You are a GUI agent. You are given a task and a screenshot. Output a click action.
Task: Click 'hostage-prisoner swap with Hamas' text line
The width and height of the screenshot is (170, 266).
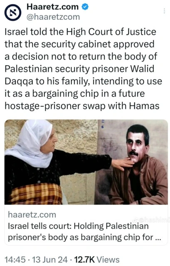[x=82, y=106]
